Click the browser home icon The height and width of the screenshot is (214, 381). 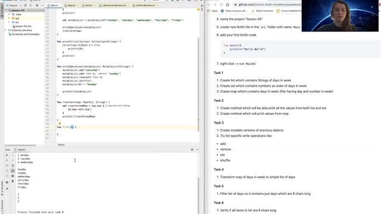click(x=227, y=5)
